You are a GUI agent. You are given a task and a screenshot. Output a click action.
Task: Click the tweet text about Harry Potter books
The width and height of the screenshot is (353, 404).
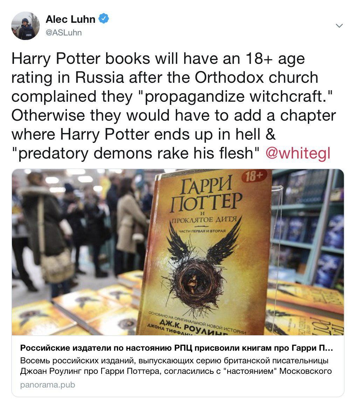point(174,106)
